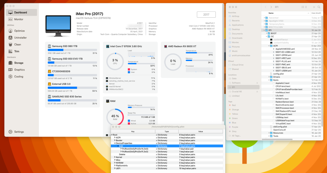Select Applications in Finder sidebar
The image size is (327, 173).
pos(237,25)
